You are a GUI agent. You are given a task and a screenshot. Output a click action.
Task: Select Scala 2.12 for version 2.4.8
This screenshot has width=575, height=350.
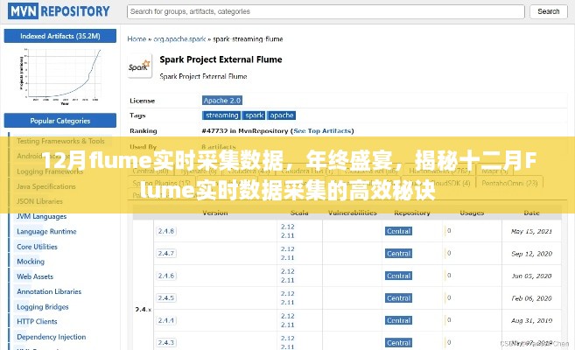click(288, 227)
